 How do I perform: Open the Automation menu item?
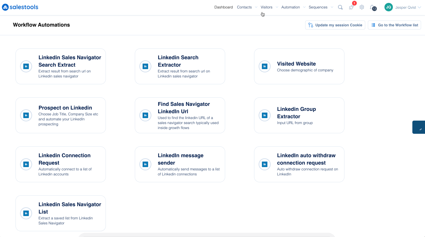pos(290,7)
